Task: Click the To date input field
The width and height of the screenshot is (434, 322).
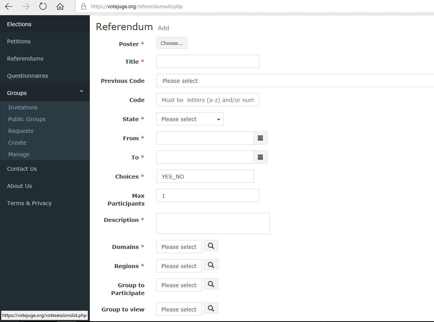Action: (205, 157)
